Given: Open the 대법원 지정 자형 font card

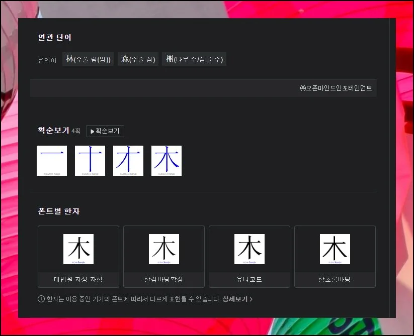Looking at the screenshot, I should pyautogui.click(x=78, y=257).
